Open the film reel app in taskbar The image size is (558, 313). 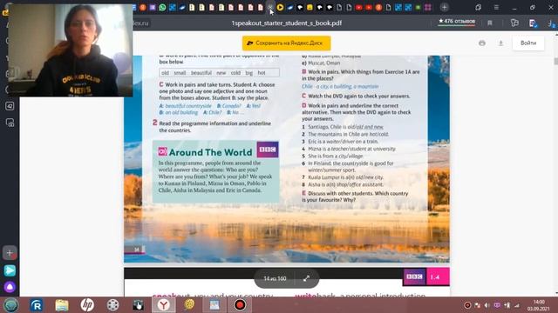[112, 305]
